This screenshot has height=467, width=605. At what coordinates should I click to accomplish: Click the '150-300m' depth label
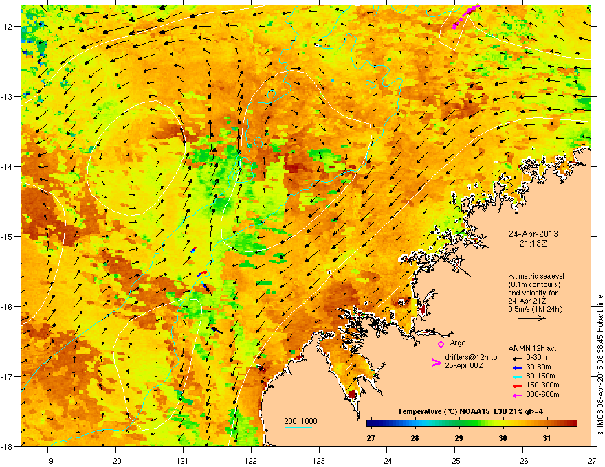pos(542,385)
